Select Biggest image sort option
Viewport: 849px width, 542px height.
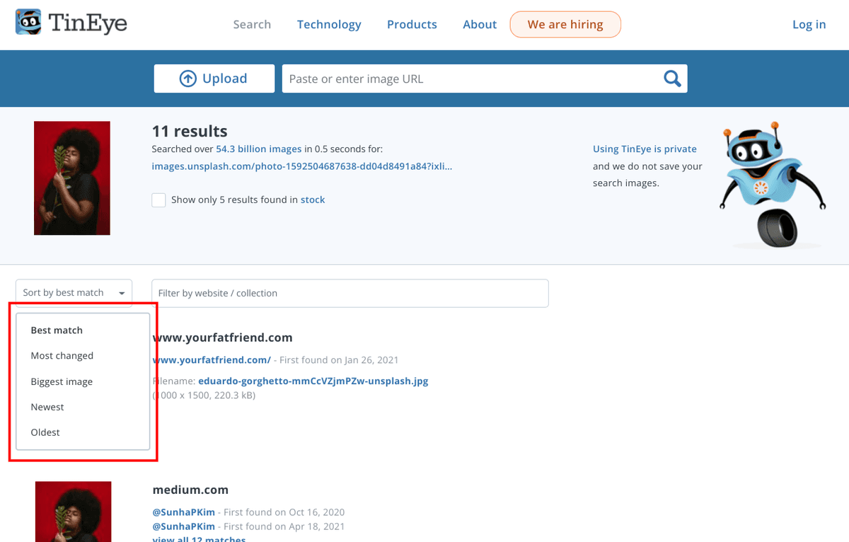pos(62,381)
